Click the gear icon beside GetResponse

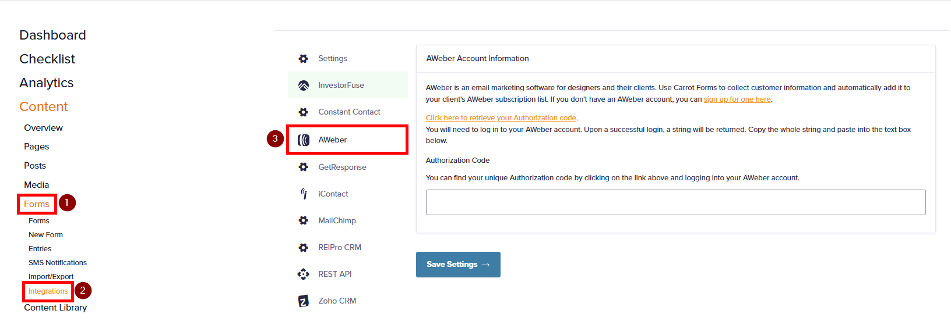click(x=304, y=167)
